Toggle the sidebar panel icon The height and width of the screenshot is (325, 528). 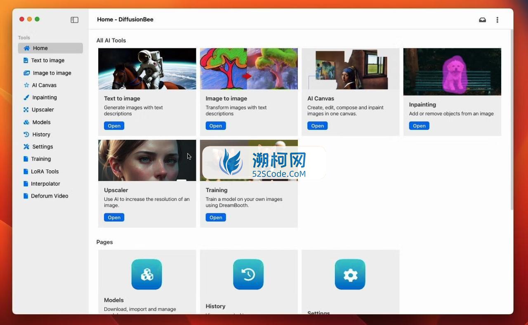[x=74, y=20]
